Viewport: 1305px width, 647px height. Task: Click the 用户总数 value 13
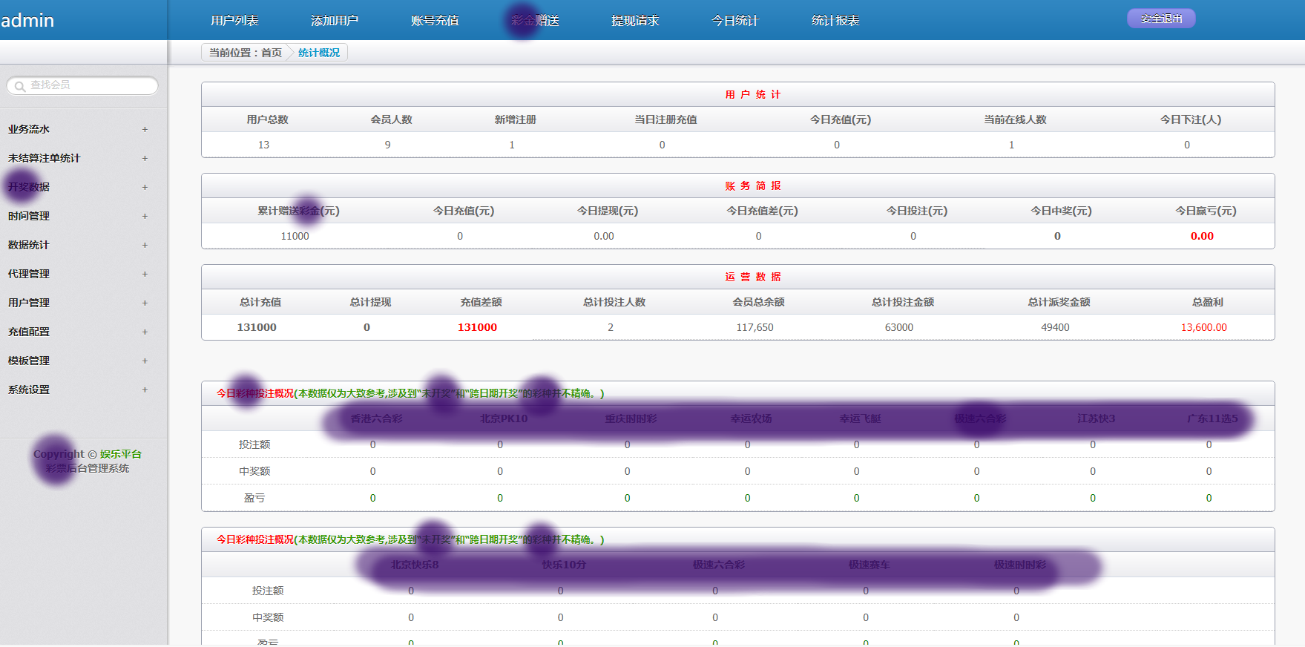[263, 145]
